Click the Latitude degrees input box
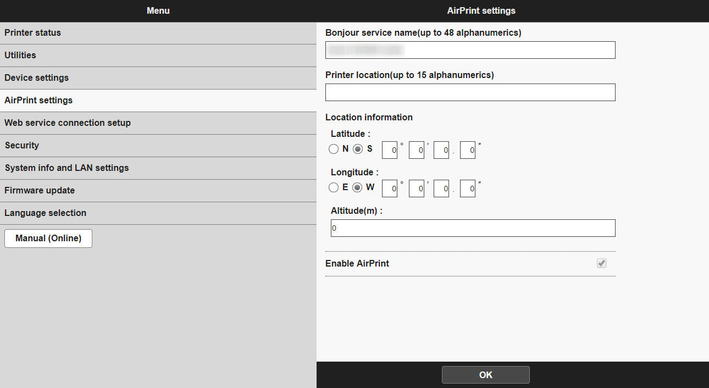Viewport: 709px width, 388px height. [390, 149]
